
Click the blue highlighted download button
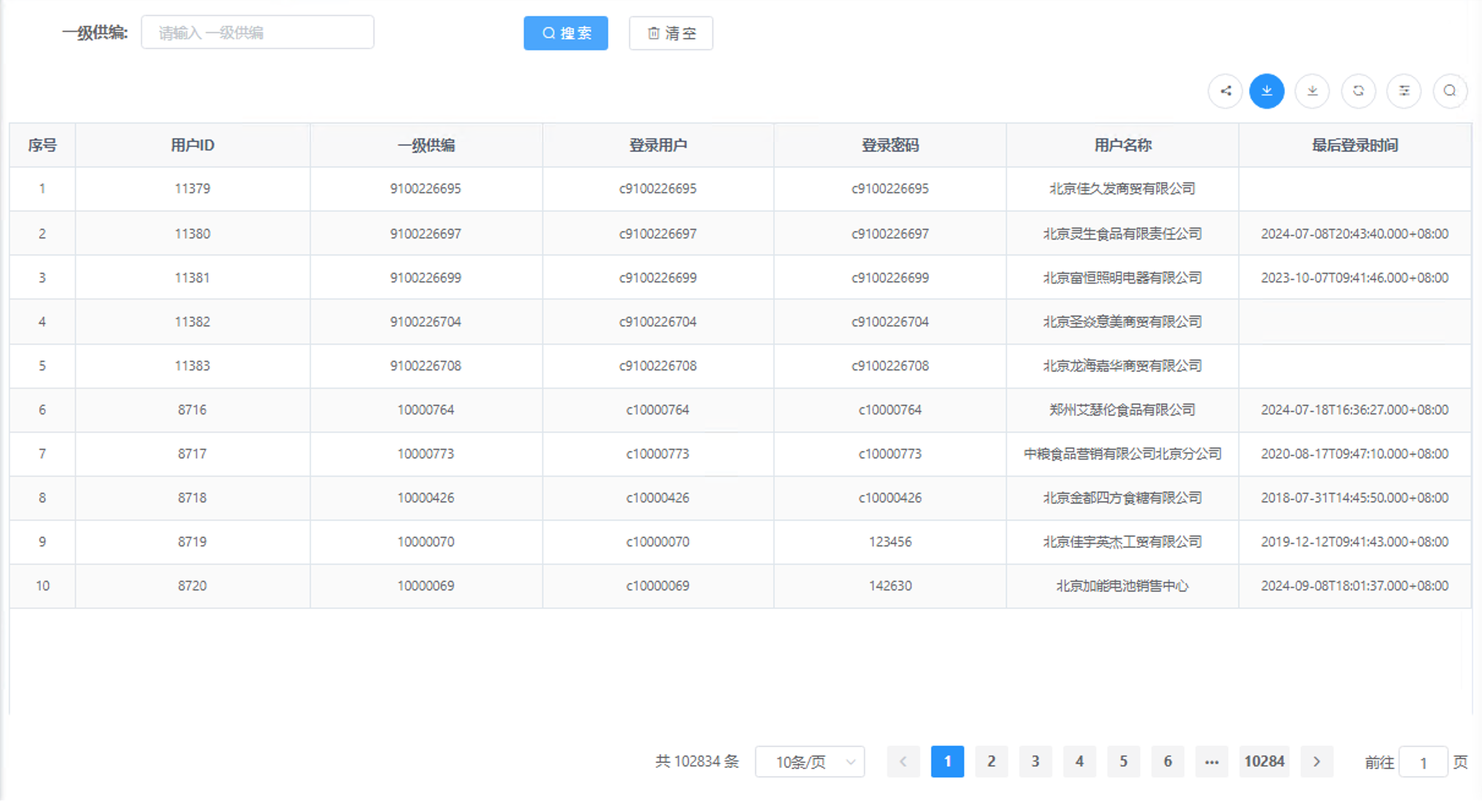click(x=1267, y=91)
